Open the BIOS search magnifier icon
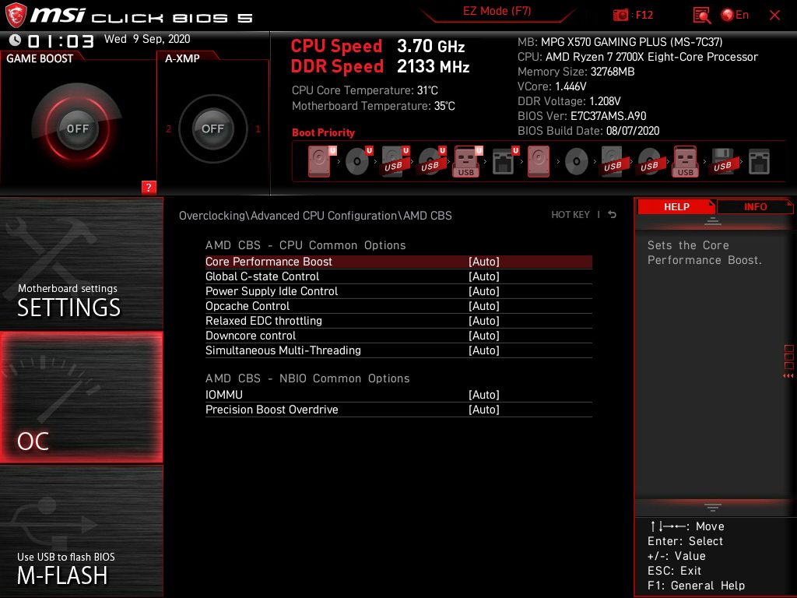Screen dimensions: 797x598 702,16
